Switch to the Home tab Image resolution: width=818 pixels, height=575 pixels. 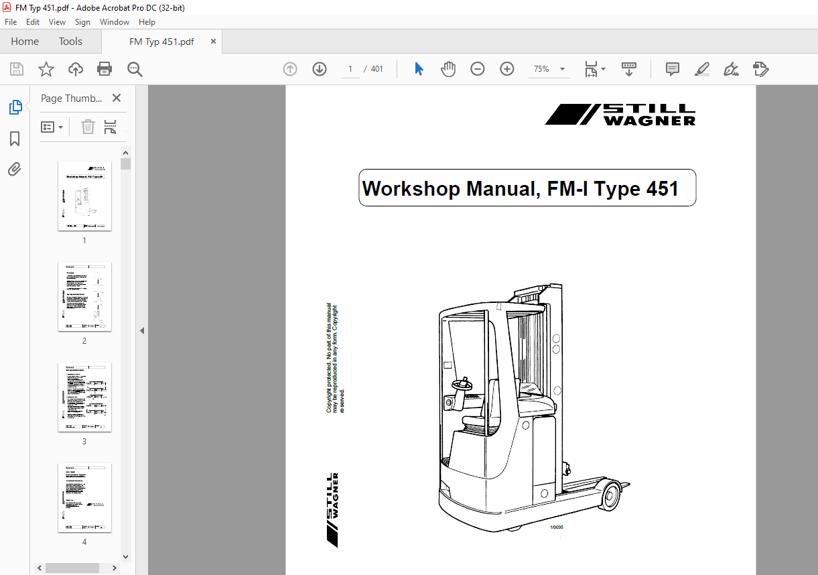pos(25,42)
